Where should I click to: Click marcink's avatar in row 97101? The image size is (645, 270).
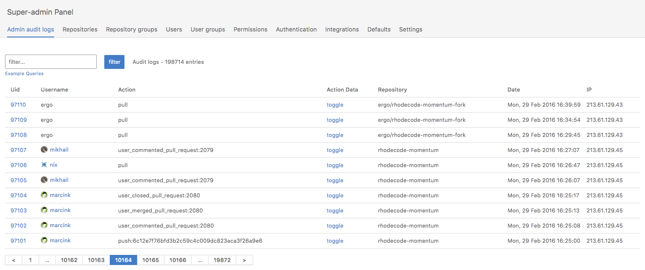point(44,241)
